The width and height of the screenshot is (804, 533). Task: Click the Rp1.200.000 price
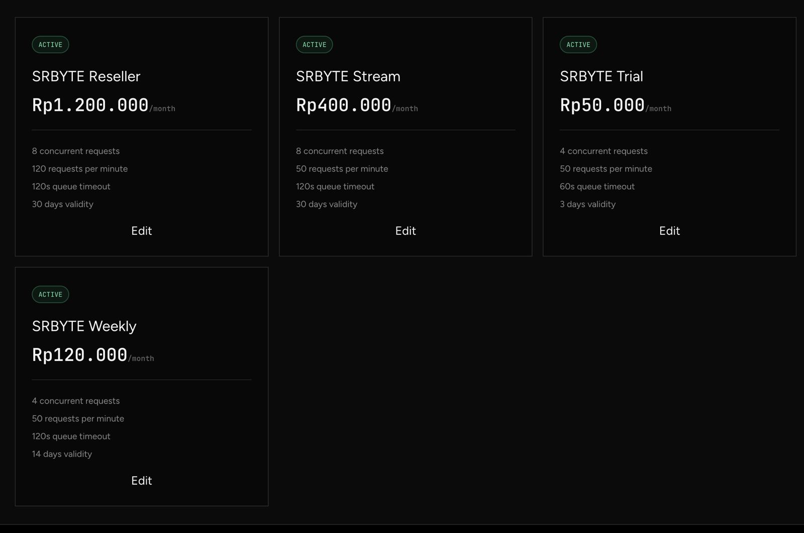90,105
